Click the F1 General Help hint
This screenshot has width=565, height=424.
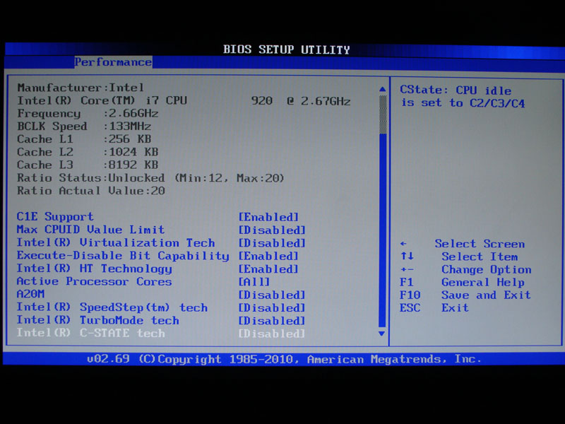[463, 282]
